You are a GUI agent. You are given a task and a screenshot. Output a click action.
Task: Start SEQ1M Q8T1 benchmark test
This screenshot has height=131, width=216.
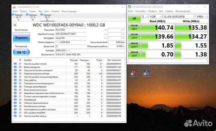point(134,27)
